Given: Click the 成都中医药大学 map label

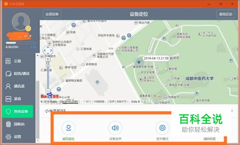Looking at the screenshot, I should click(x=199, y=79).
